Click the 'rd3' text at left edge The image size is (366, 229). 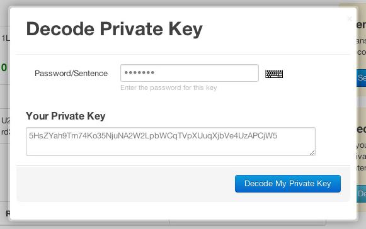pyautogui.click(x=6, y=132)
